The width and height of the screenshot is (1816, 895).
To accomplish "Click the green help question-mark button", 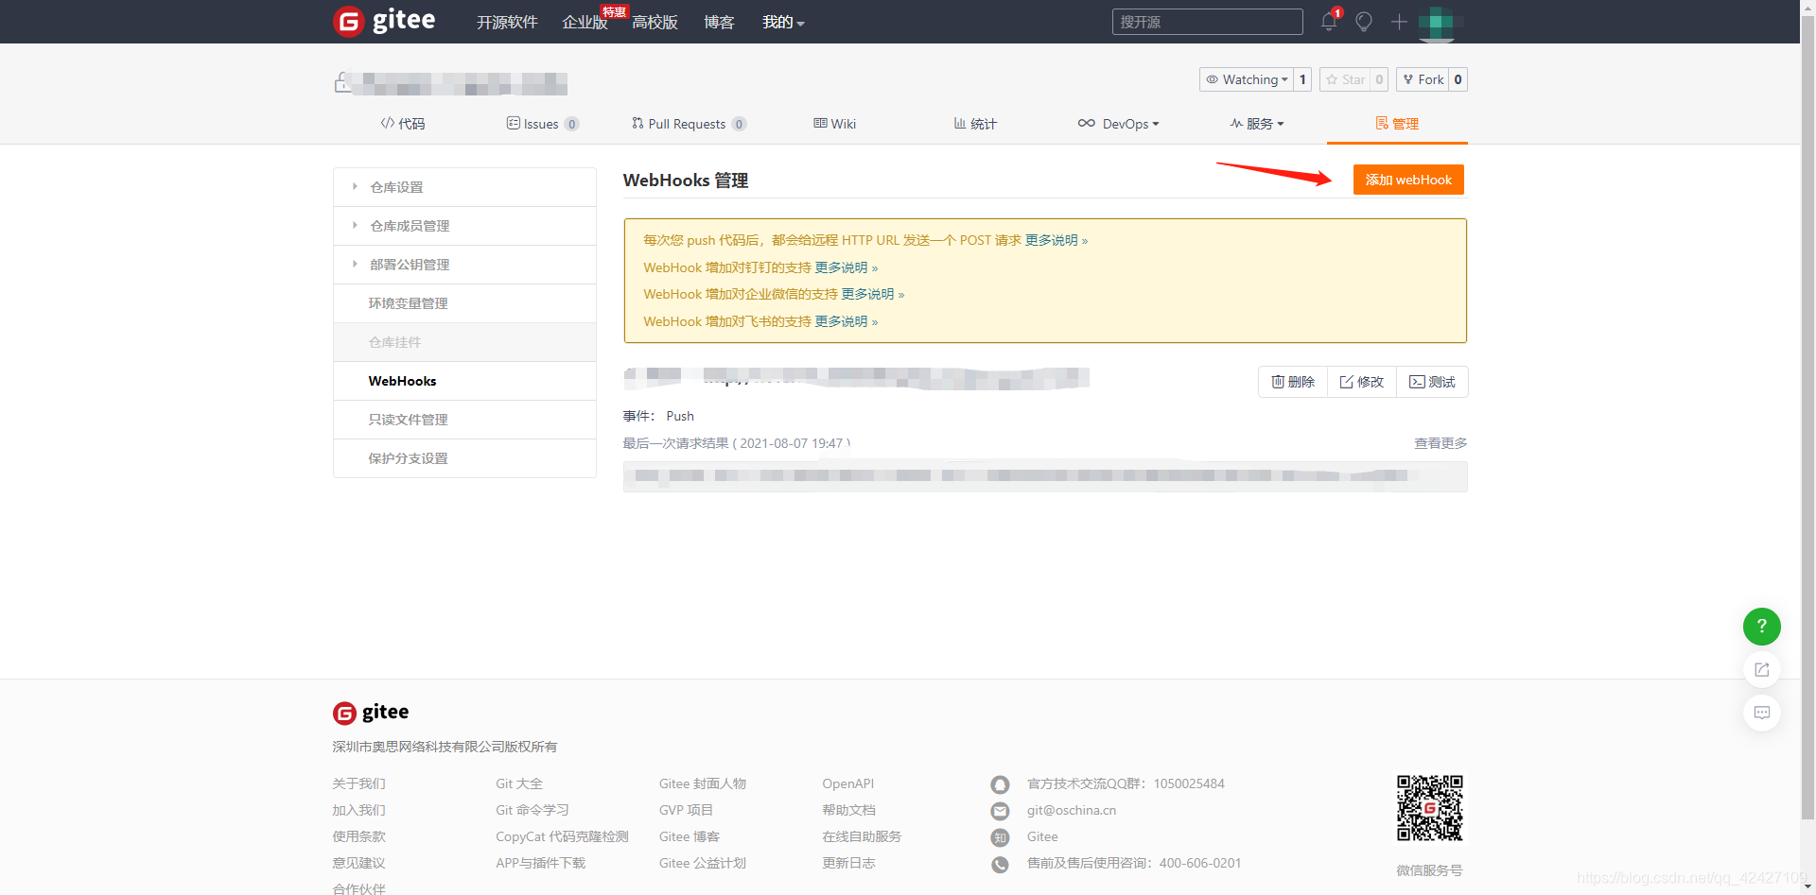I will 1761,626.
